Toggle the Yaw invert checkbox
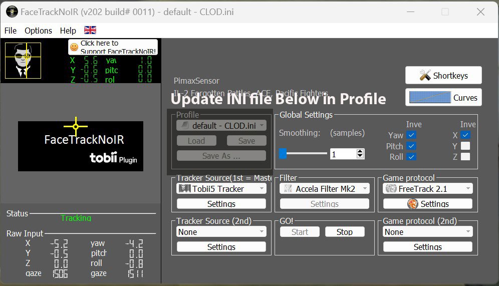499x286 pixels. point(411,135)
